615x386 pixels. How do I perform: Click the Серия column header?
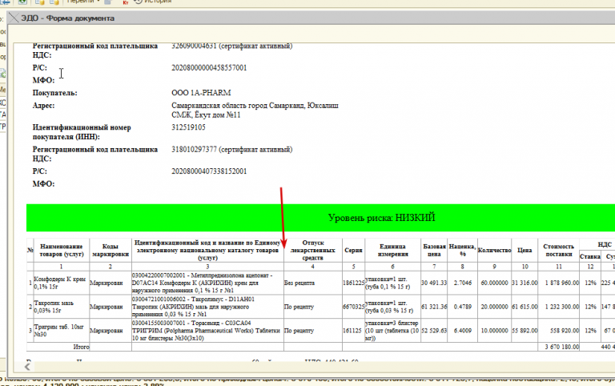pyautogui.click(x=353, y=251)
